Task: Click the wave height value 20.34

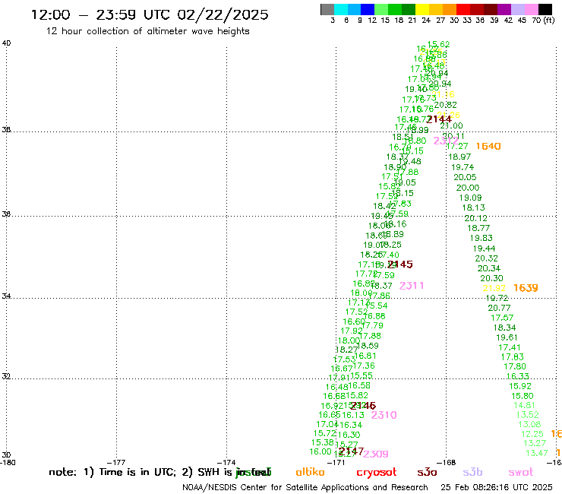Action: (489, 268)
